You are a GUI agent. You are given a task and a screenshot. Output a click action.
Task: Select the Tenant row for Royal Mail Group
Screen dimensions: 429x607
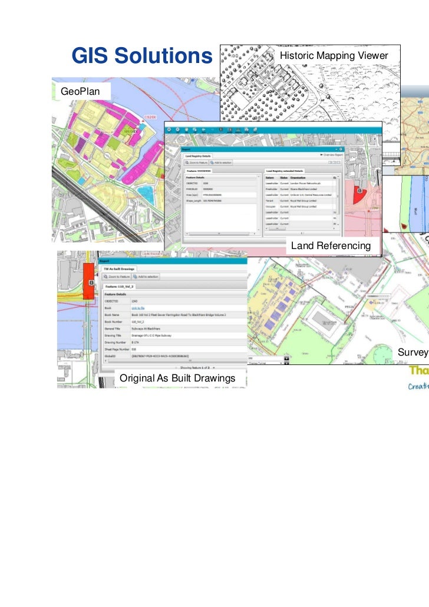(301, 201)
